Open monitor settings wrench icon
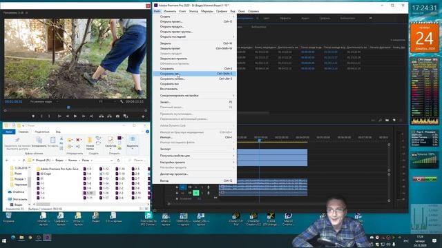This screenshot has width=442, height=248. (x=122, y=101)
